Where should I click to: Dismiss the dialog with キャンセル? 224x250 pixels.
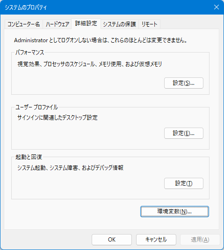(x=156, y=240)
